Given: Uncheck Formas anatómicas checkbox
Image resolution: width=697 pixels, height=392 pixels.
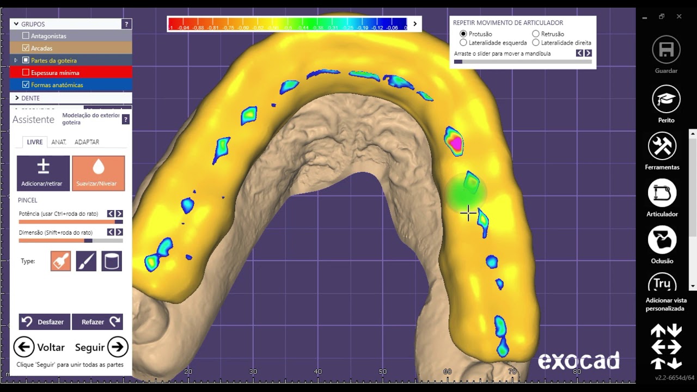Looking at the screenshot, I should click(26, 85).
